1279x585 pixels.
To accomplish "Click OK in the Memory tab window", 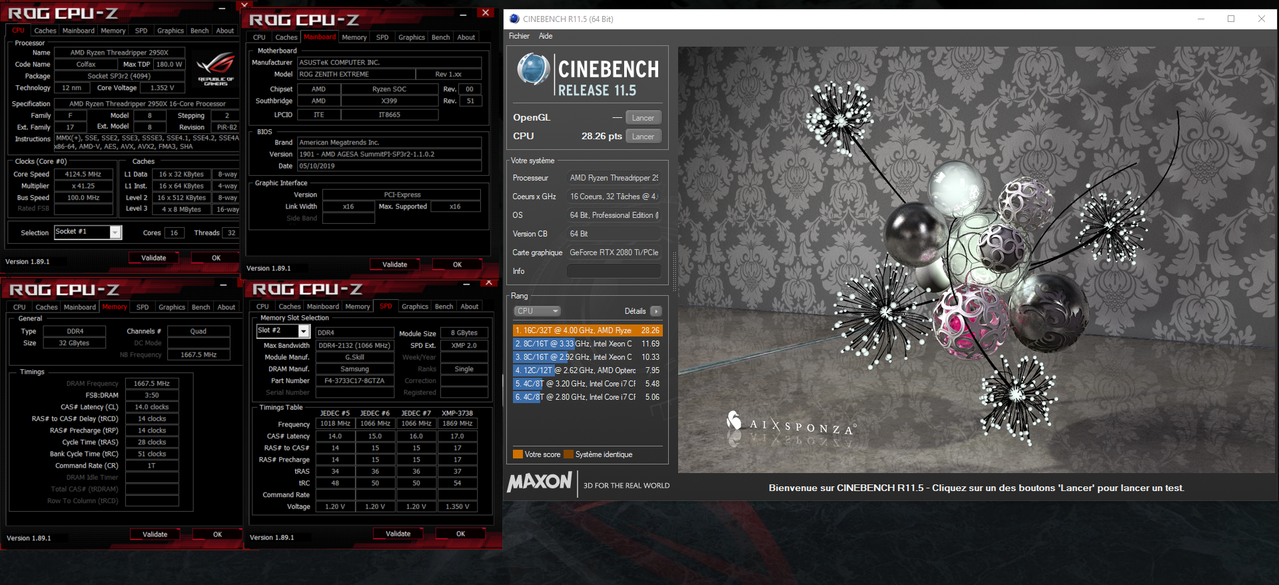I will (217, 534).
